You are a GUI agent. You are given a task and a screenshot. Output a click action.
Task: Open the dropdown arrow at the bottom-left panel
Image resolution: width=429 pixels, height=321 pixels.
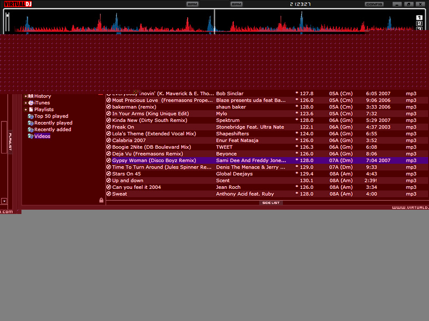point(4,201)
